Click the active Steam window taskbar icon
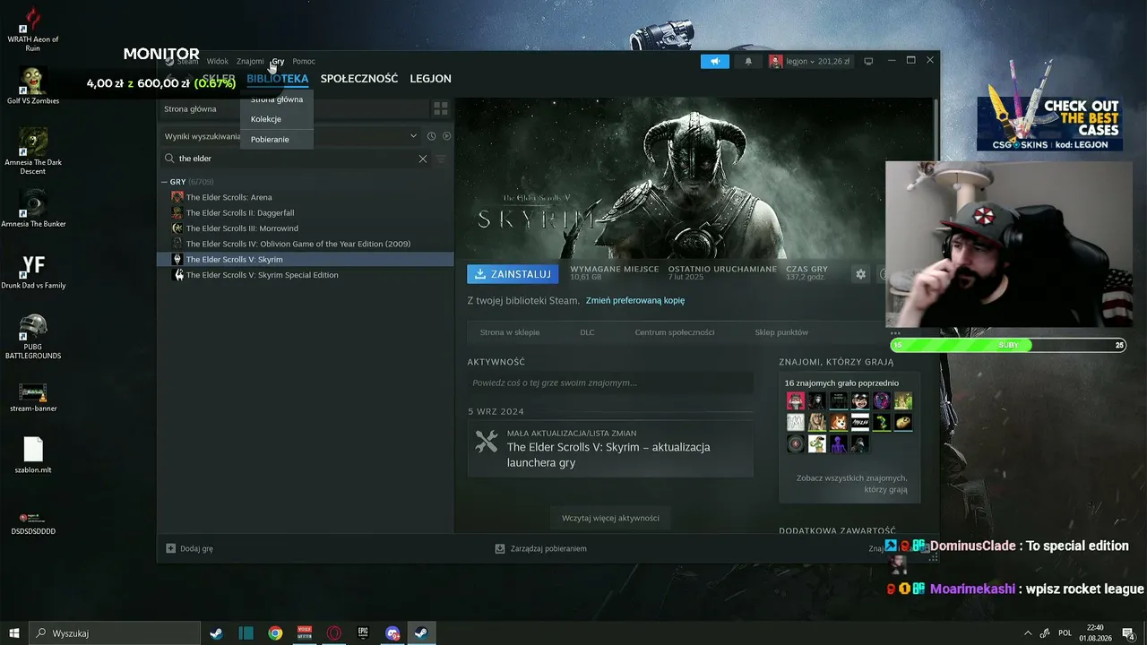1147x645 pixels. 421,633
